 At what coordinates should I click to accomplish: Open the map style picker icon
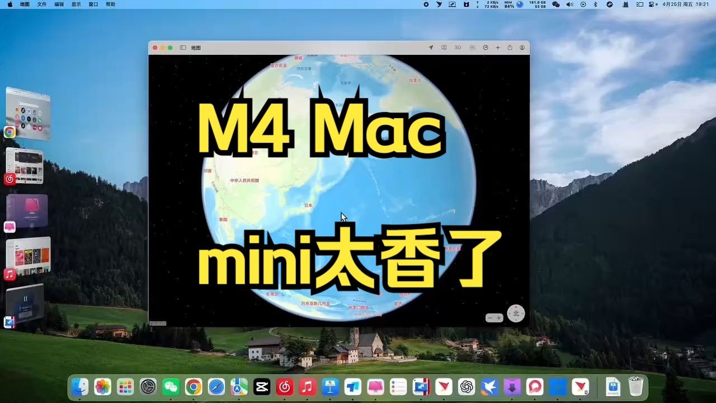444,48
